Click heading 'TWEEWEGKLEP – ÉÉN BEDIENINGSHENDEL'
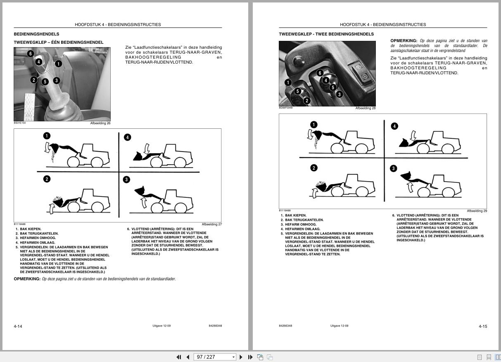 pyautogui.click(x=59, y=42)
